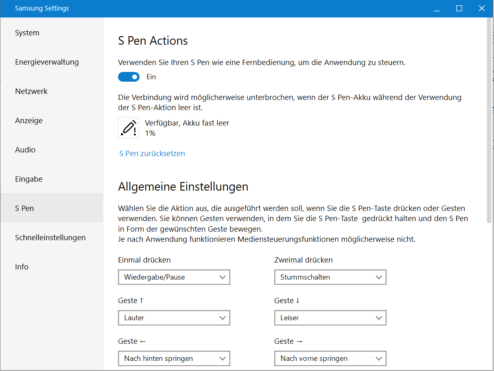This screenshot has height=371, width=494.
Task: Maximize the Samsung Settings window
Action: [459, 9]
